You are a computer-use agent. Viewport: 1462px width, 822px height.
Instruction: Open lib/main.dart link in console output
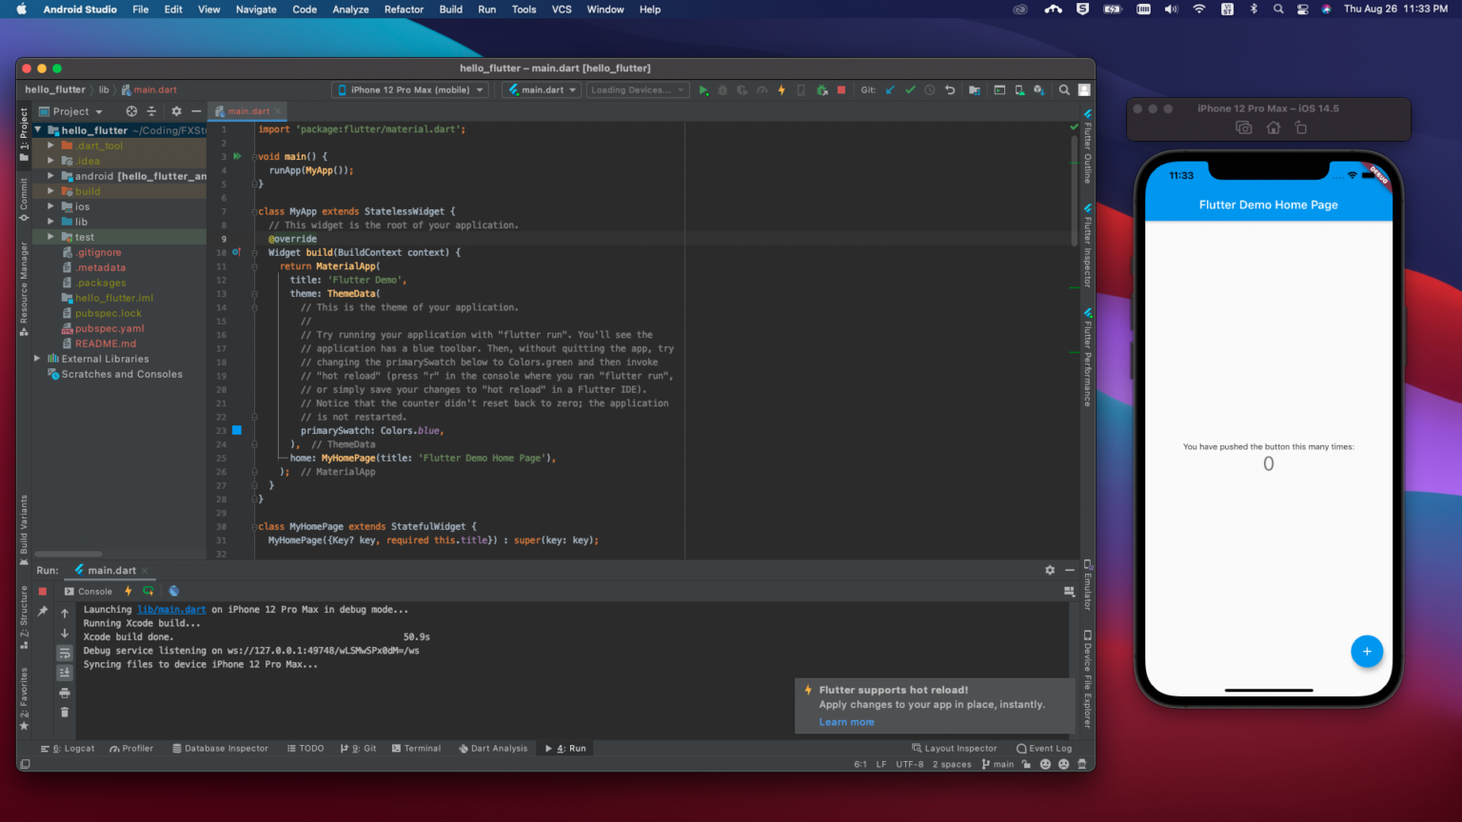tap(171, 609)
